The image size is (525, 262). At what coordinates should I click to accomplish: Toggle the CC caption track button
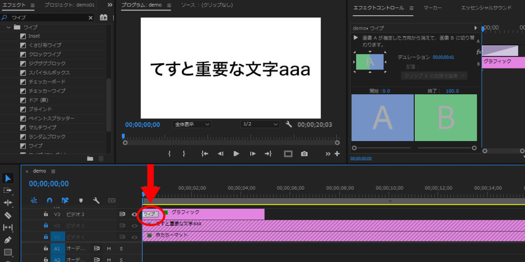click(x=112, y=200)
